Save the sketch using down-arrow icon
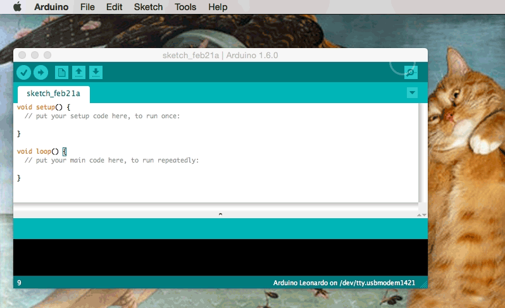Viewport: 505px width, 308px height. click(96, 72)
